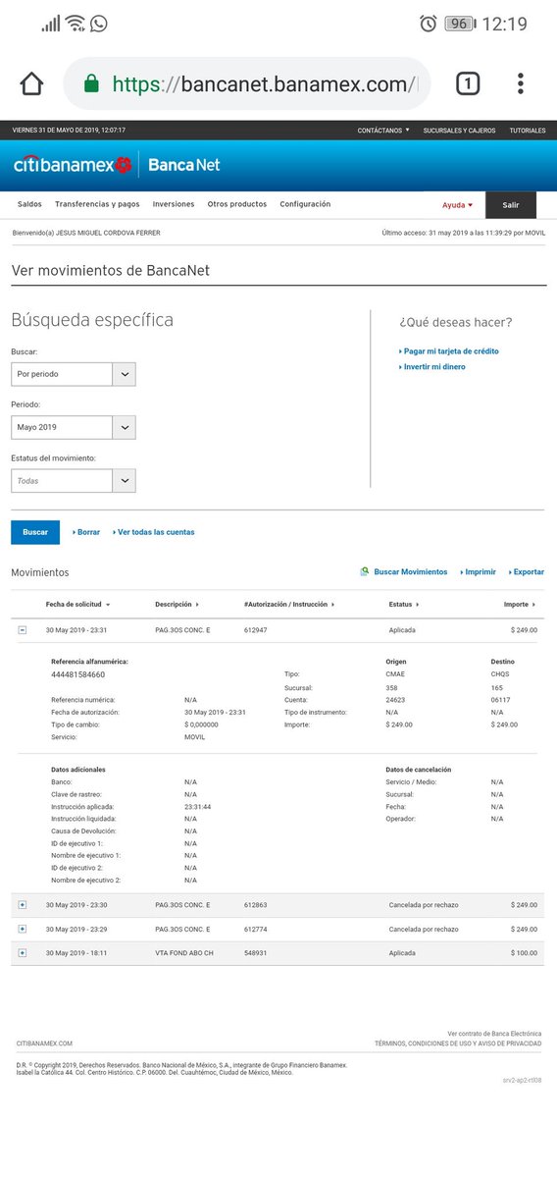557x1178 pixels.
Task: Sort by Estatus column
Action: pyautogui.click(x=404, y=605)
